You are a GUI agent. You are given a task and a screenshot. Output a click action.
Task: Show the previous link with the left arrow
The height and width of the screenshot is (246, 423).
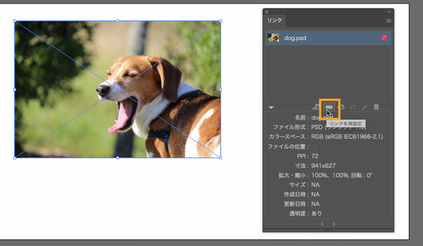click(322, 224)
